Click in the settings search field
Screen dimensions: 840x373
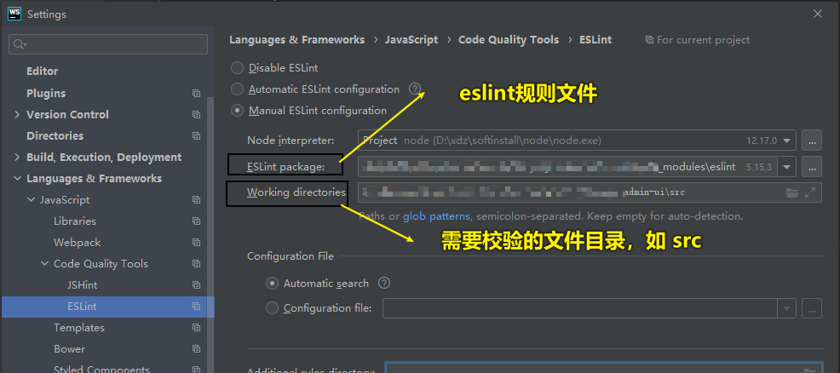click(108, 44)
